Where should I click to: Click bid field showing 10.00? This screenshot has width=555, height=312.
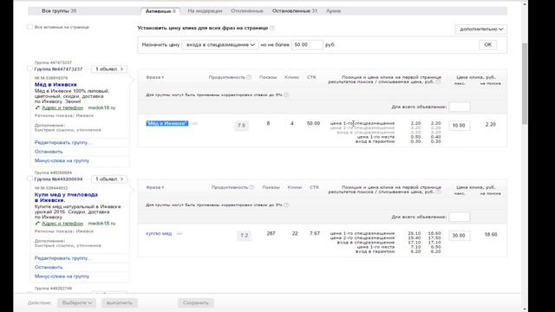(460, 125)
